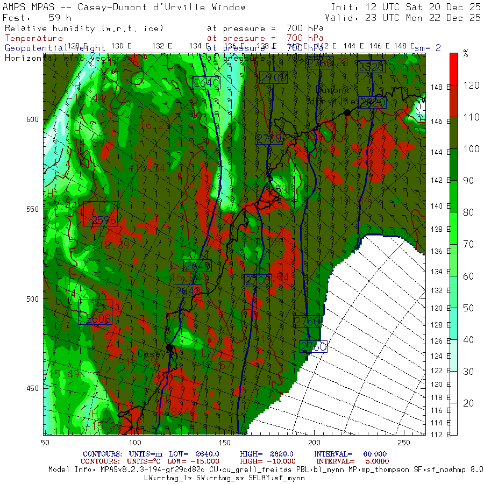The height and width of the screenshot is (484, 484).
Task: Click the mint swatch between 50 and 60
Action: [x=453, y=291]
